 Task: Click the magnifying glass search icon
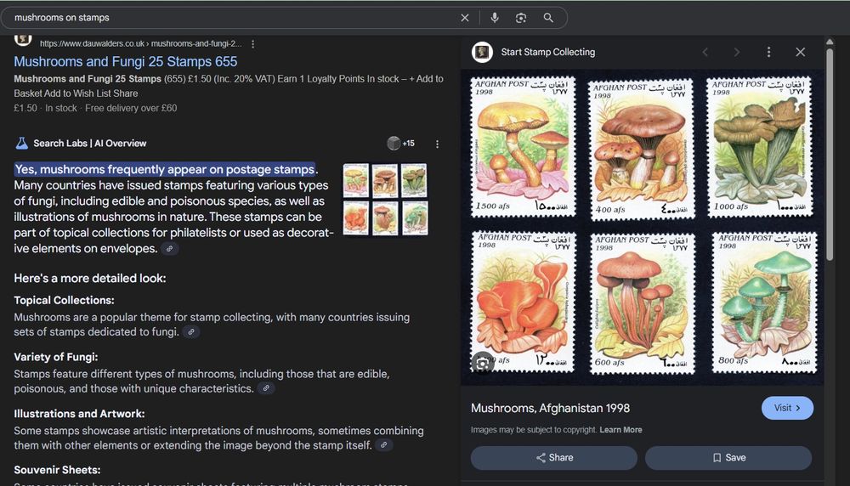(548, 18)
